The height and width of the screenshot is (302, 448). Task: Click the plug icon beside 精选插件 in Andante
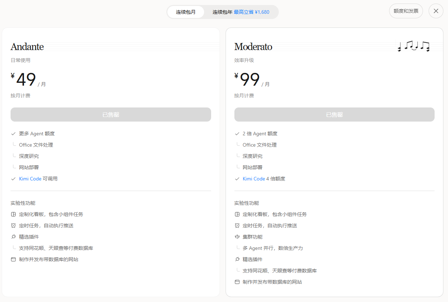click(13, 237)
